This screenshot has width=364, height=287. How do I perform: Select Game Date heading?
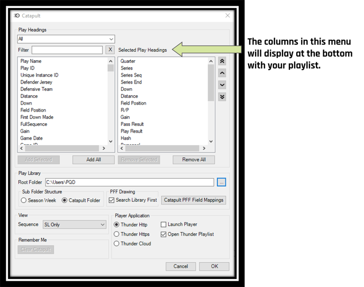pos(32,138)
